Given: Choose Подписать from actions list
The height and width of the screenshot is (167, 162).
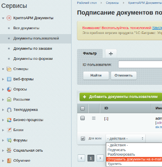Looking at the screenshot, I should pyautogui.click(x=134, y=150).
